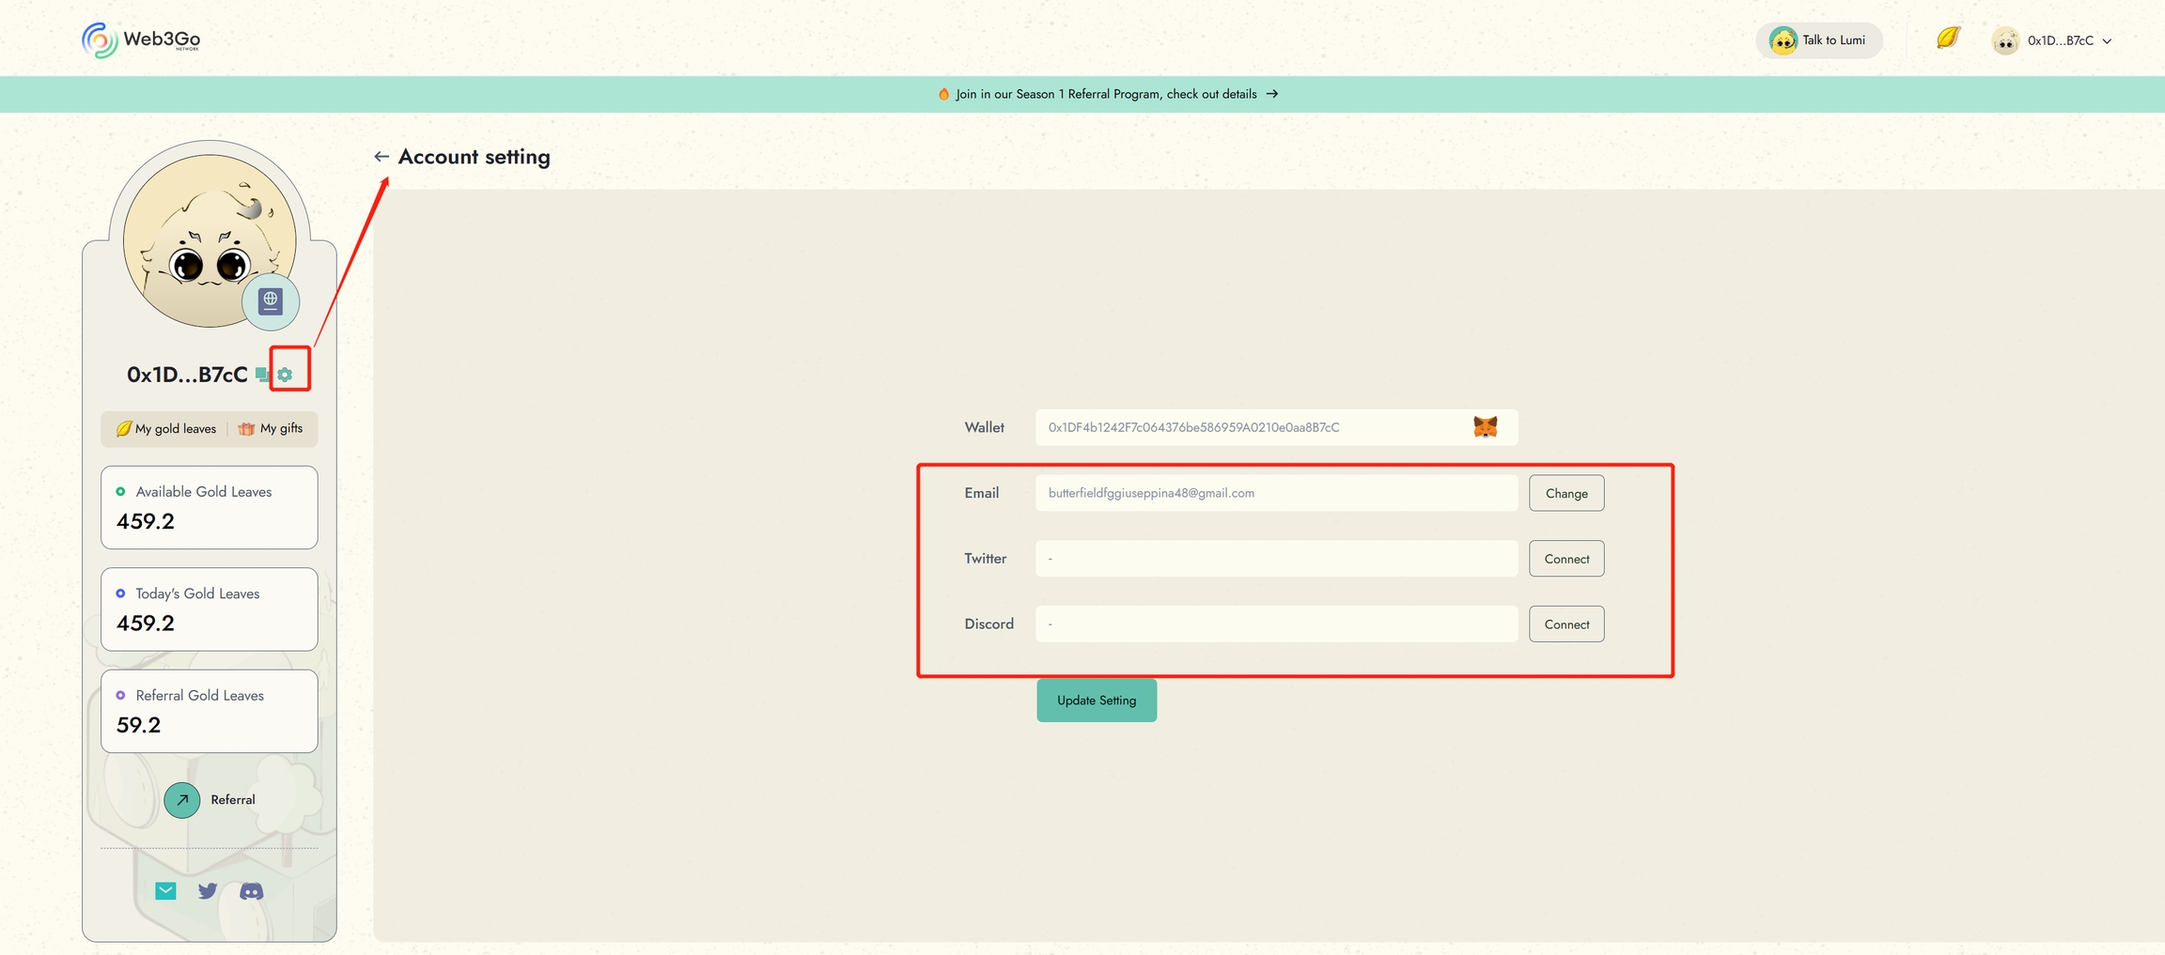
Task: Open Talk to Lumi chat
Action: pyautogui.click(x=1818, y=40)
